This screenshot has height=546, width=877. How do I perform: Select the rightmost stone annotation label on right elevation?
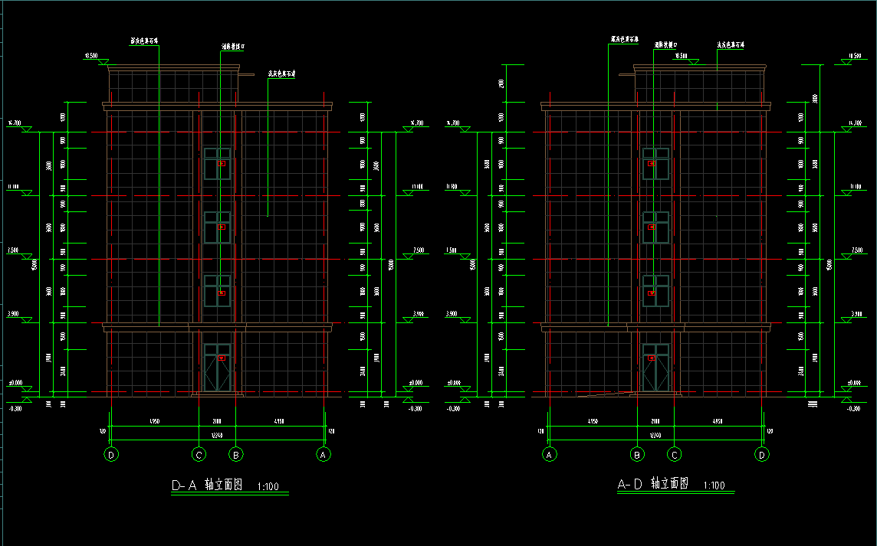click(731, 44)
